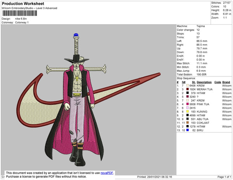Click the Machine value Tajima
Viewport: 233px width, 180px height.
pos(201,26)
